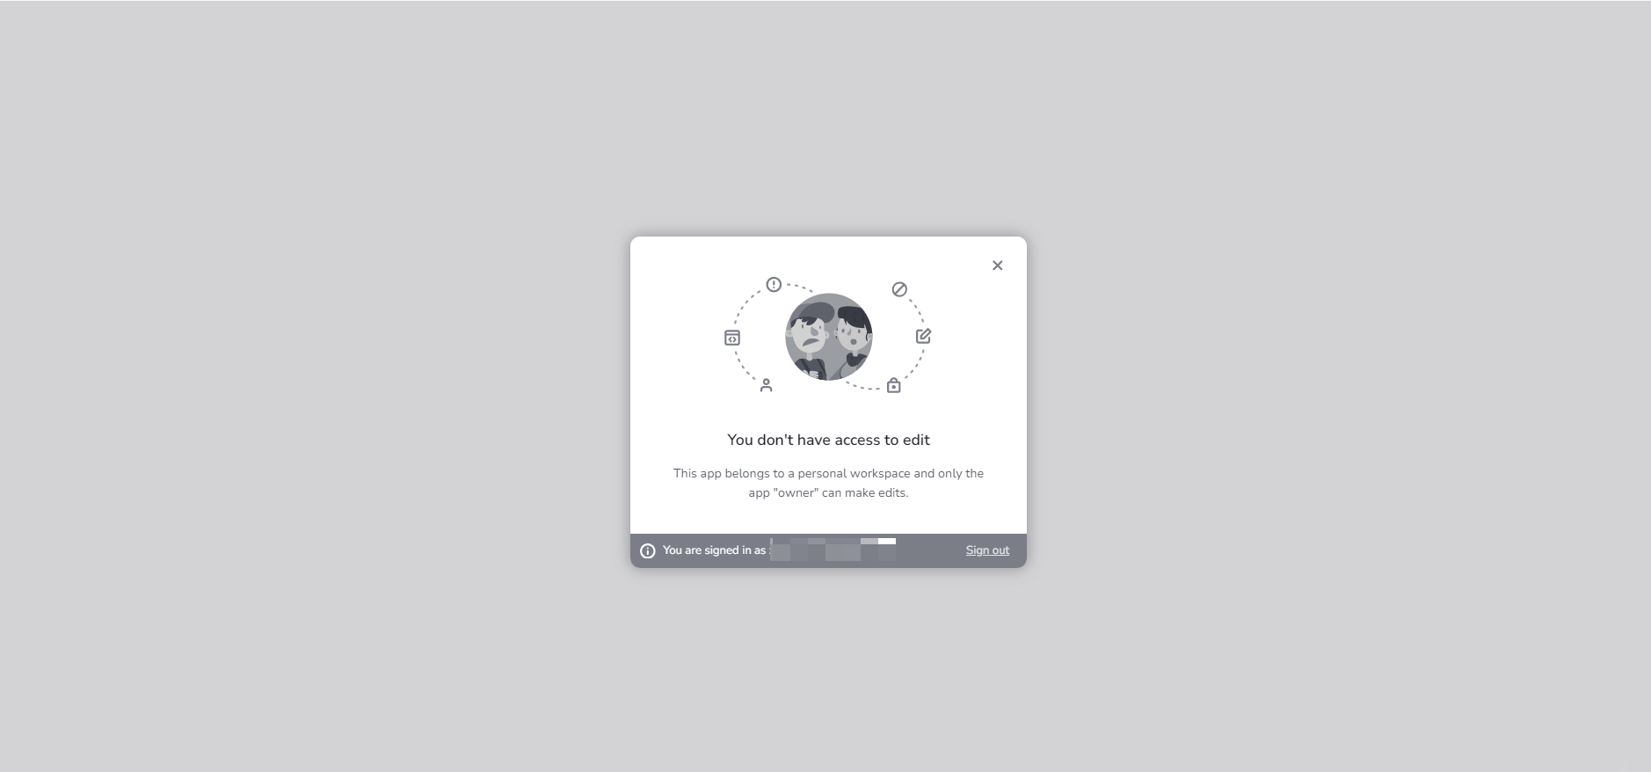Viewport: 1651px width, 772px height.
Task: Click the person user icon
Action: [766, 385]
